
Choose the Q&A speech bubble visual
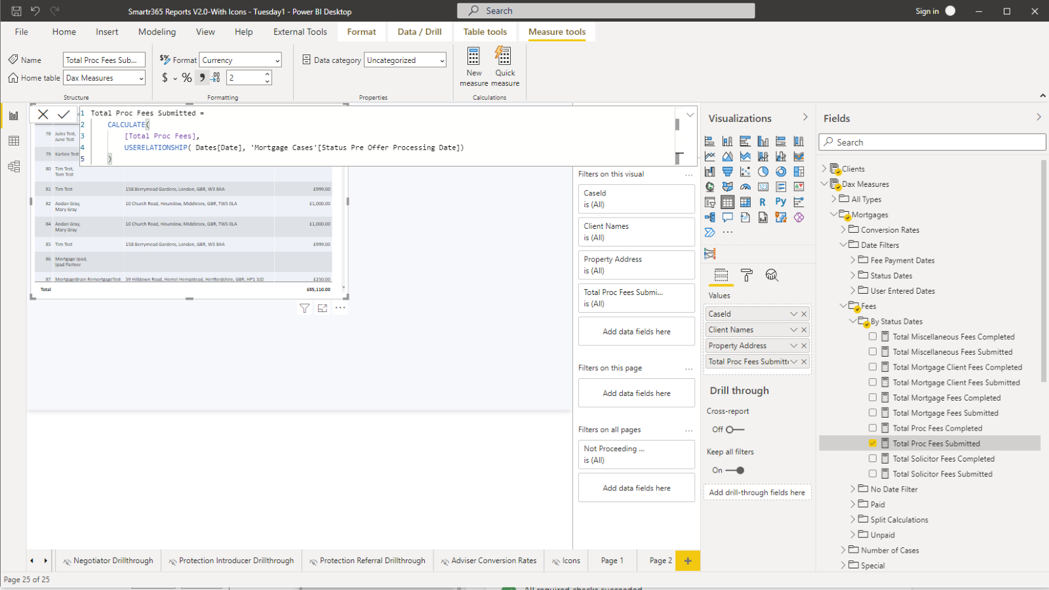pos(728,217)
